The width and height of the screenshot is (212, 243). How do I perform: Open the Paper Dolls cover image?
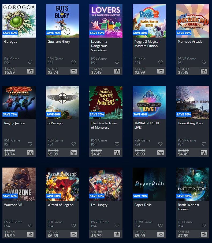tap(149, 184)
